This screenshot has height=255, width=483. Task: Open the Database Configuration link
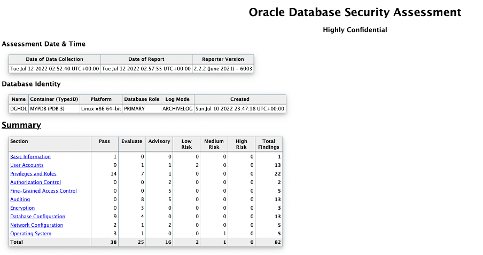pyautogui.click(x=37, y=217)
